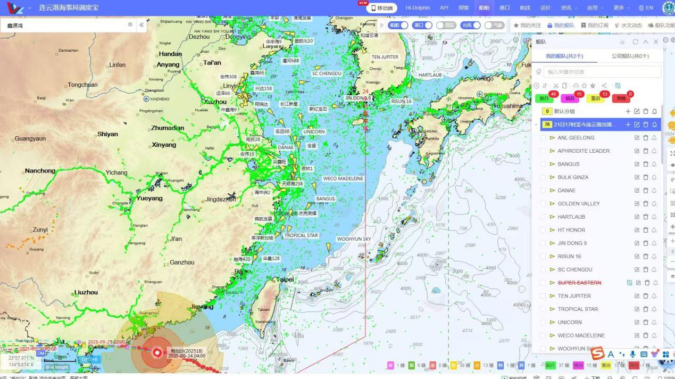This screenshot has width=675, height=379.
Task: Open 我的订阅 shortcut
Action: coord(594,25)
